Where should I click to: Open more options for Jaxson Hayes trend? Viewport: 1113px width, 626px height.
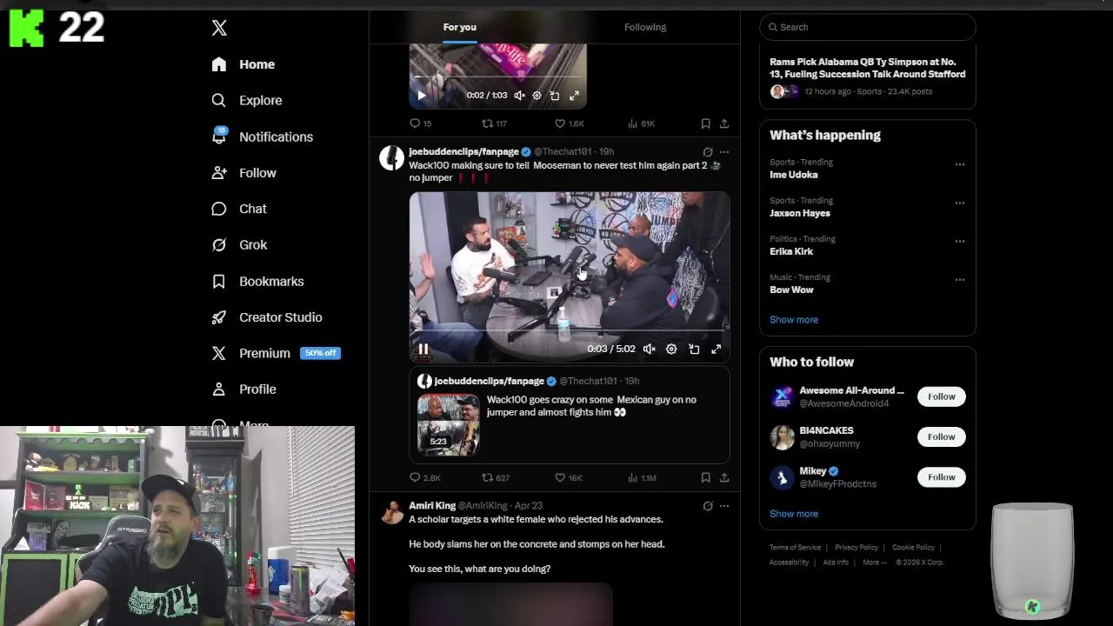pyautogui.click(x=960, y=203)
